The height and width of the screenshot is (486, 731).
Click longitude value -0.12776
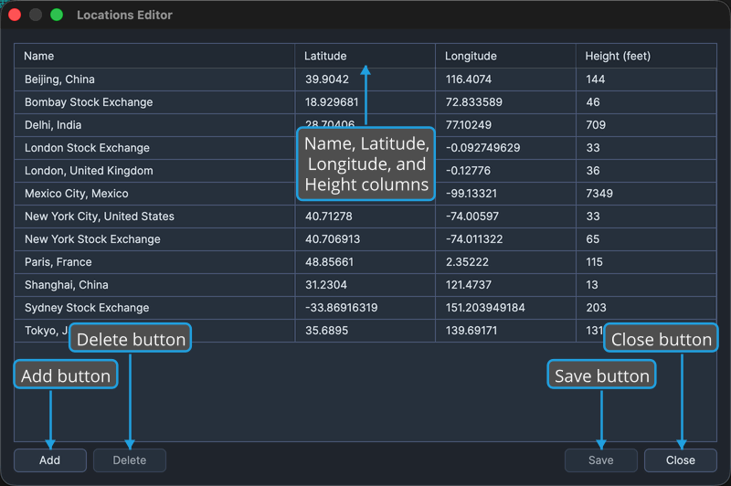point(468,171)
